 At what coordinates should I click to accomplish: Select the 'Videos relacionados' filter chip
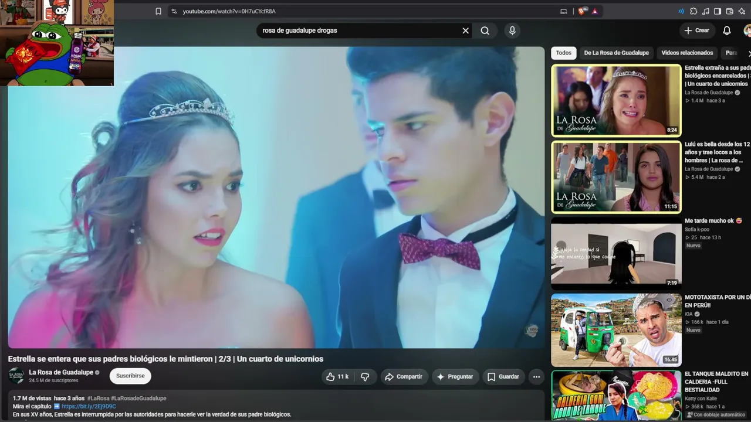[687, 53]
